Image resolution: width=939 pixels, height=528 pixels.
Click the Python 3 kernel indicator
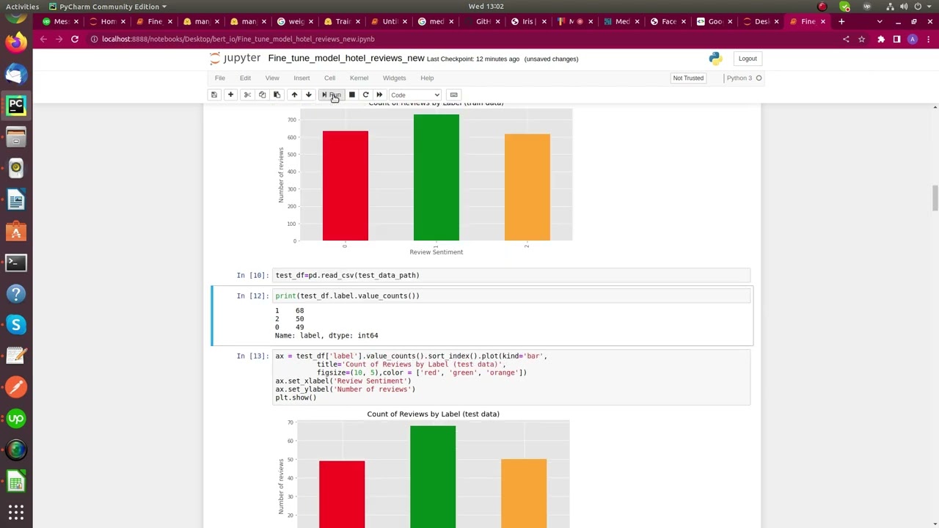tap(744, 78)
